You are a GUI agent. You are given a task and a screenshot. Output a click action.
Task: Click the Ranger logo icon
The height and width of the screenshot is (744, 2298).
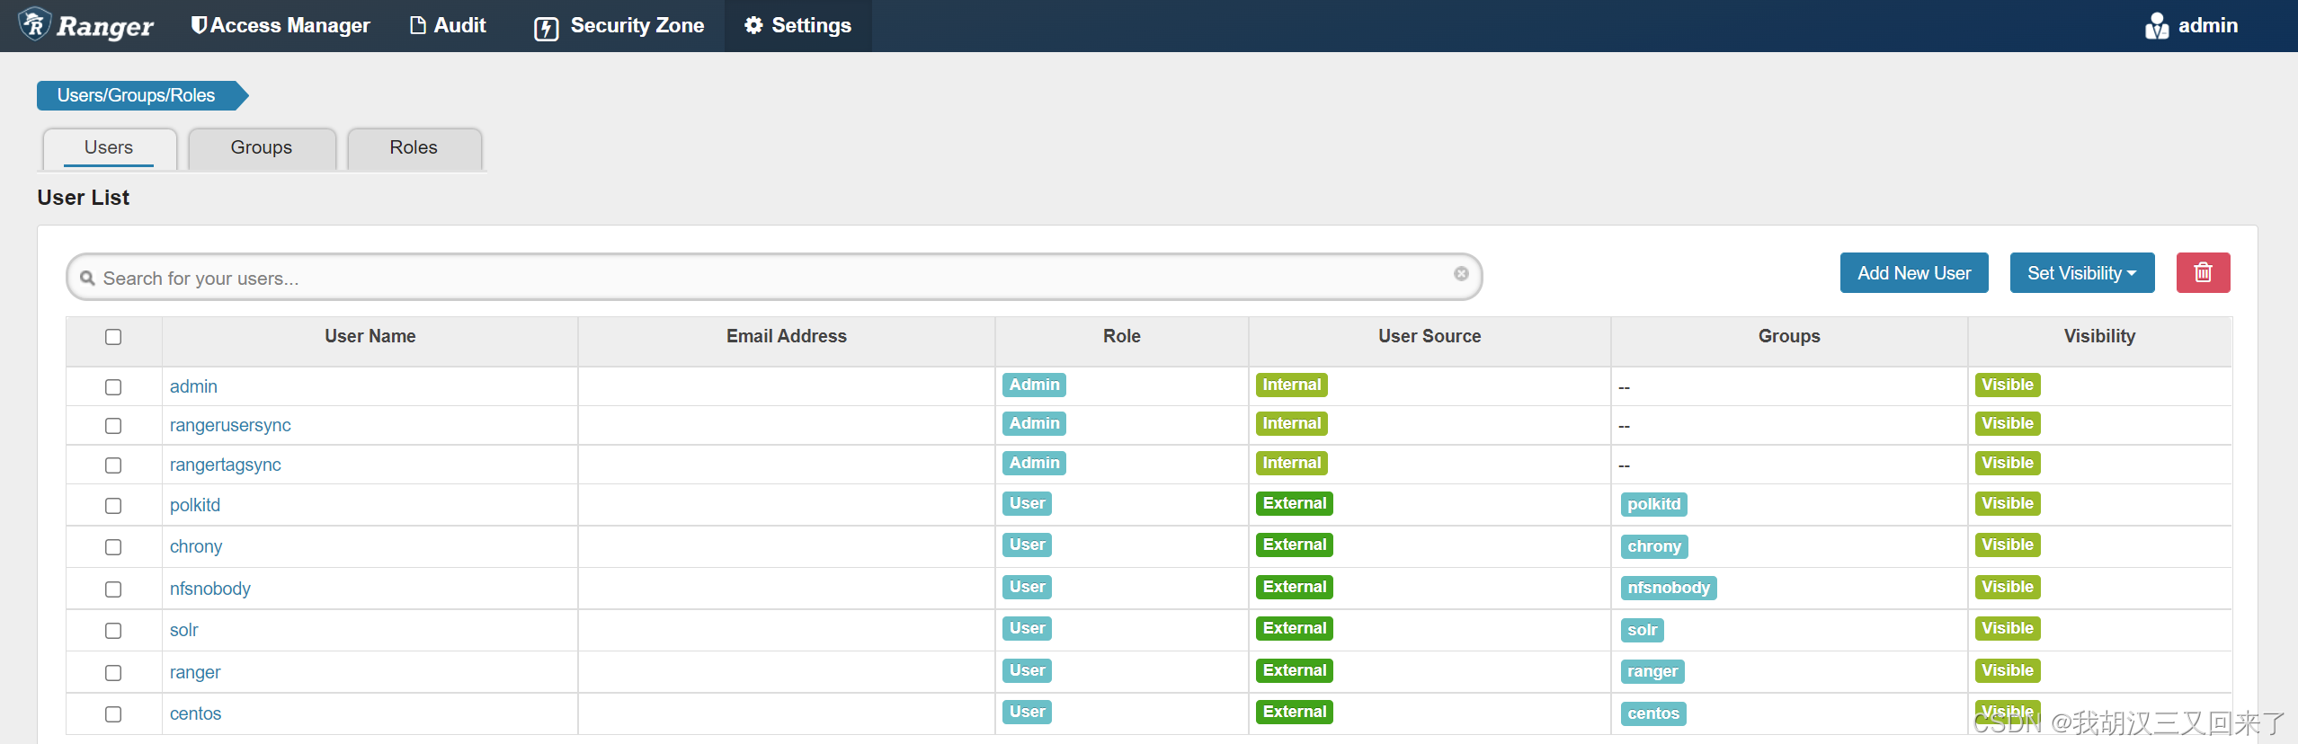tap(34, 24)
